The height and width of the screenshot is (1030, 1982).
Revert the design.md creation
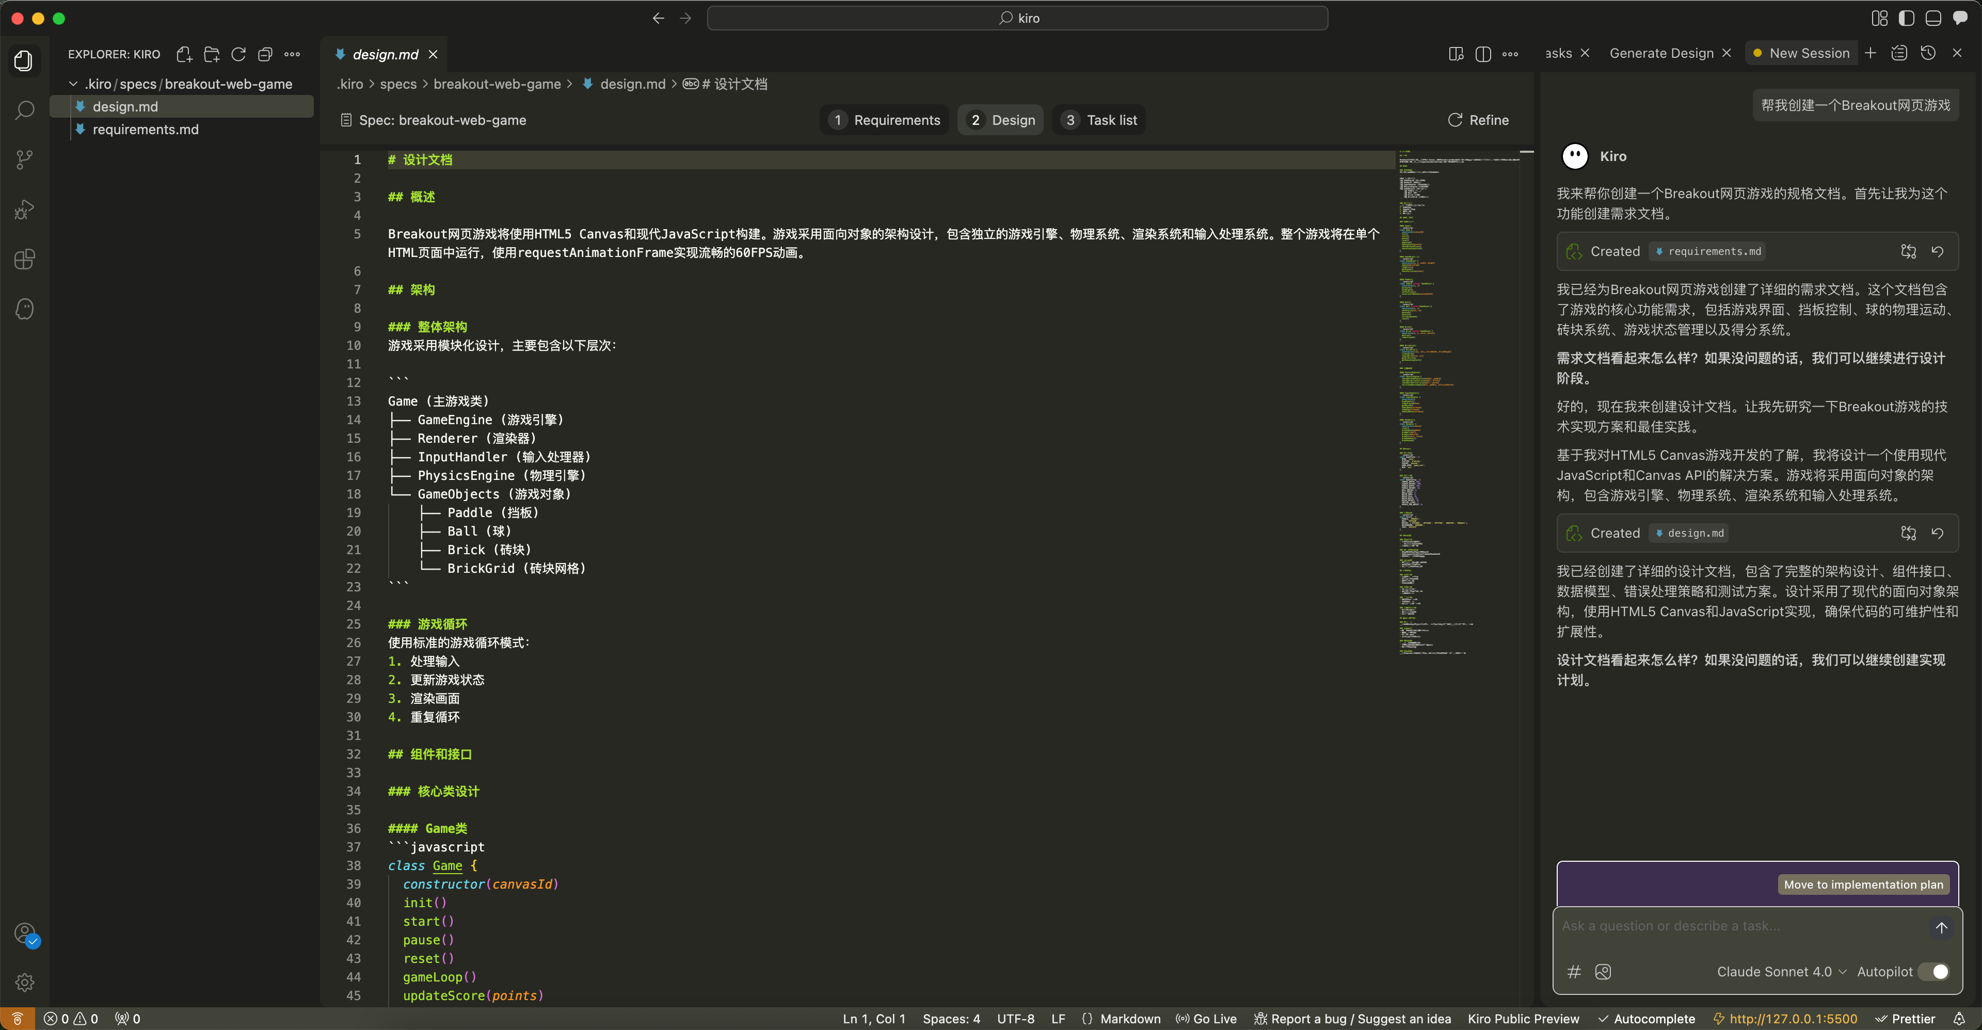coord(1938,533)
